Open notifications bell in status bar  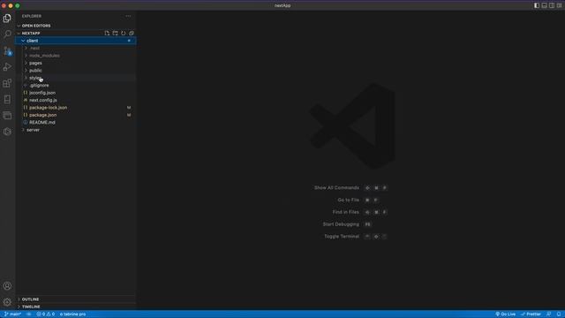tap(559, 314)
